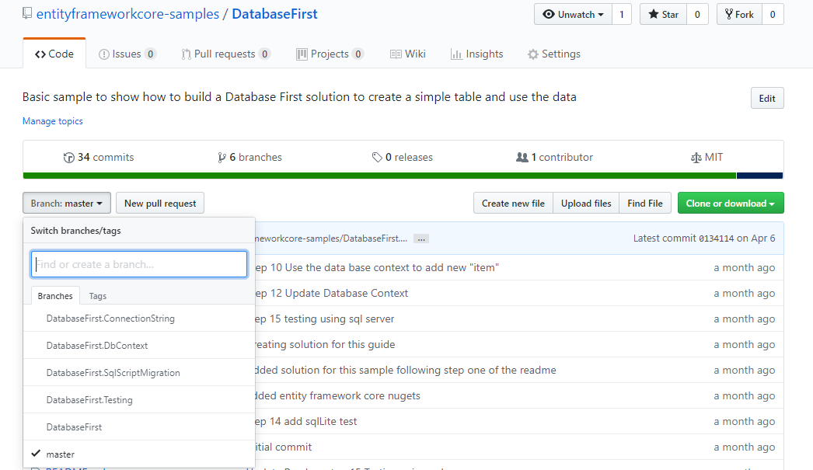Click the checkmark beside master branch

click(36, 454)
